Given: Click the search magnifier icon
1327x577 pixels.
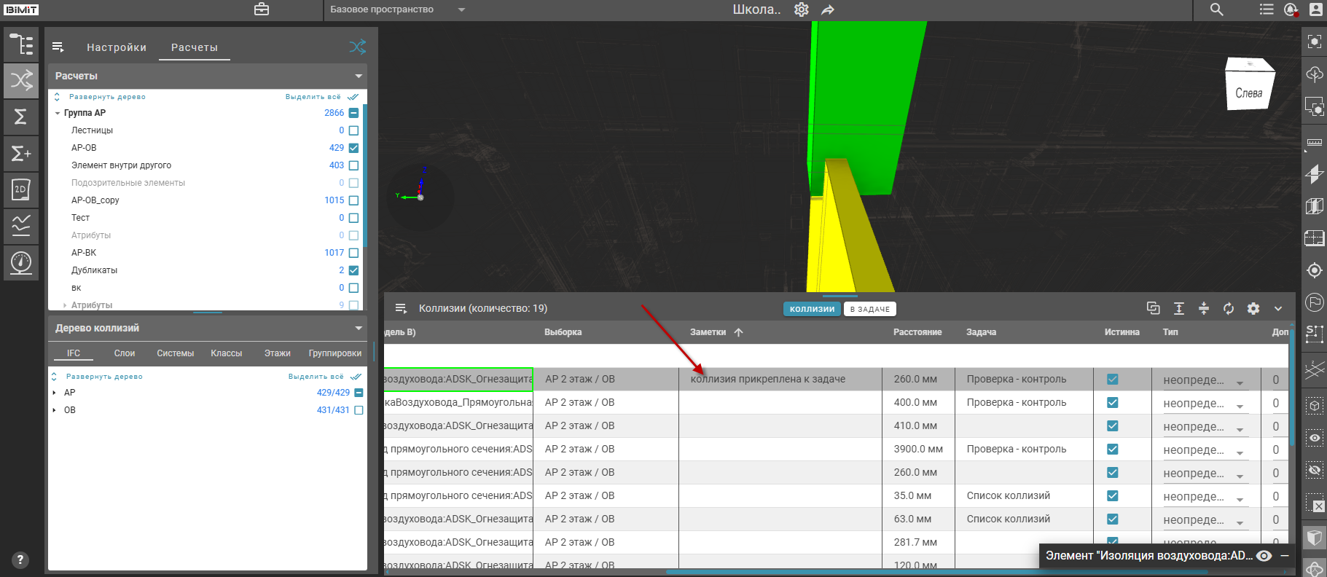Looking at the screenshot, I should tap(1216, 9).
